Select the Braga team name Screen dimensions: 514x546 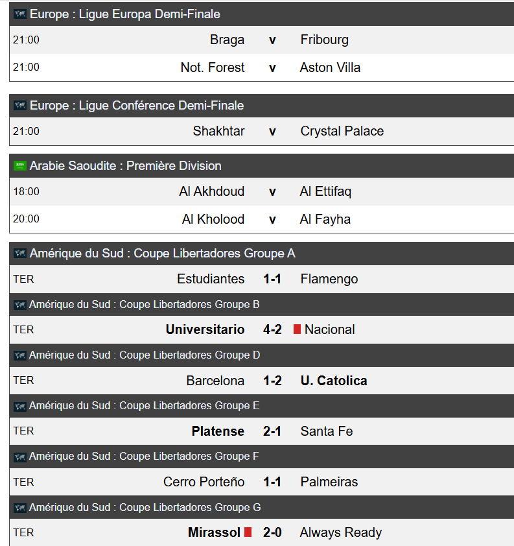coord(227,40)
